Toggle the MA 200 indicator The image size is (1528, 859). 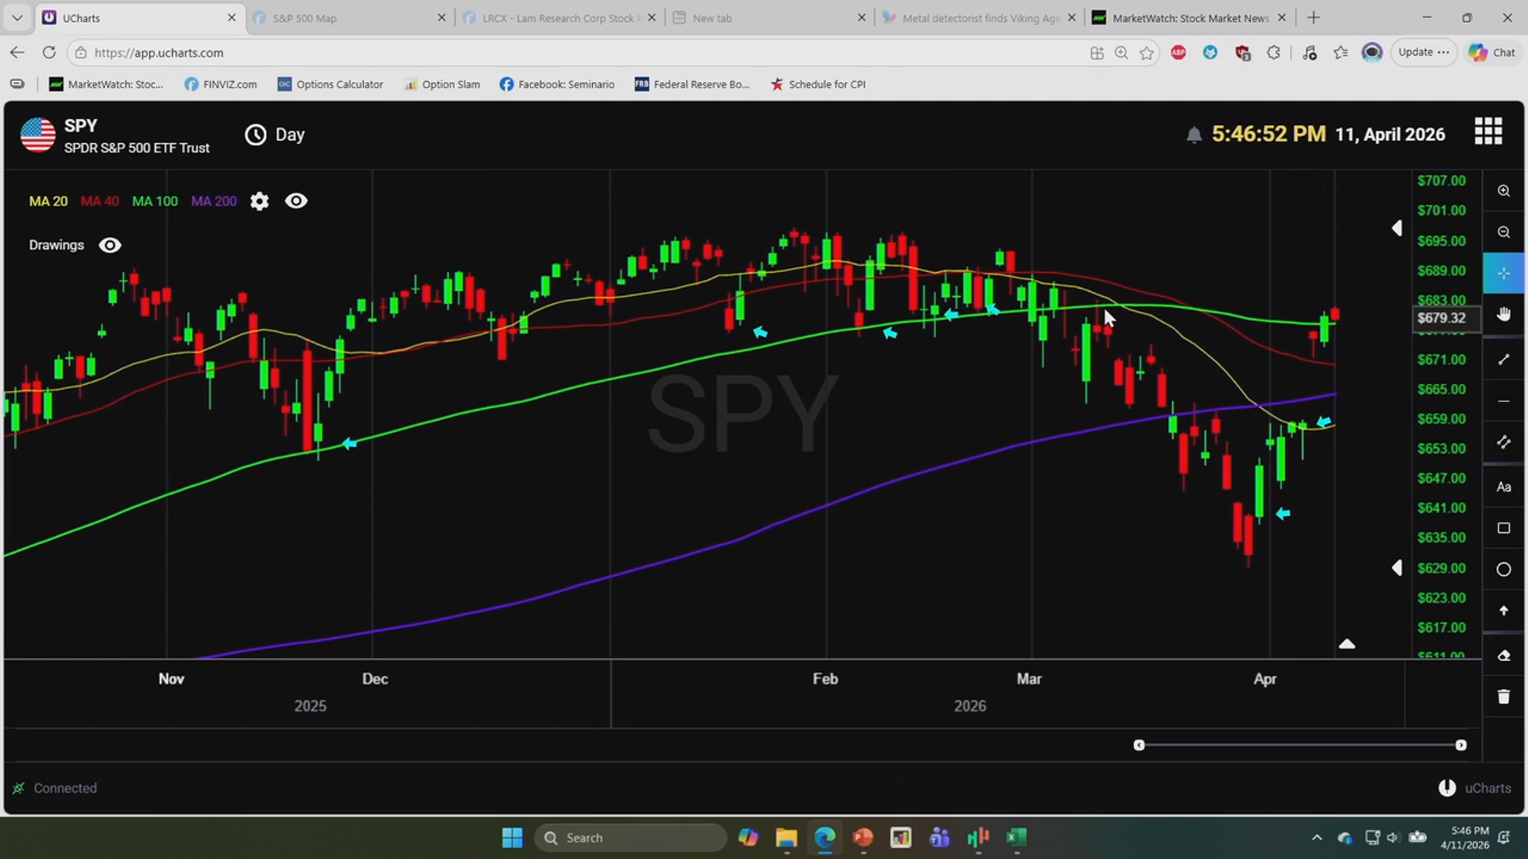pyautogui.click(x=214, y=201)
